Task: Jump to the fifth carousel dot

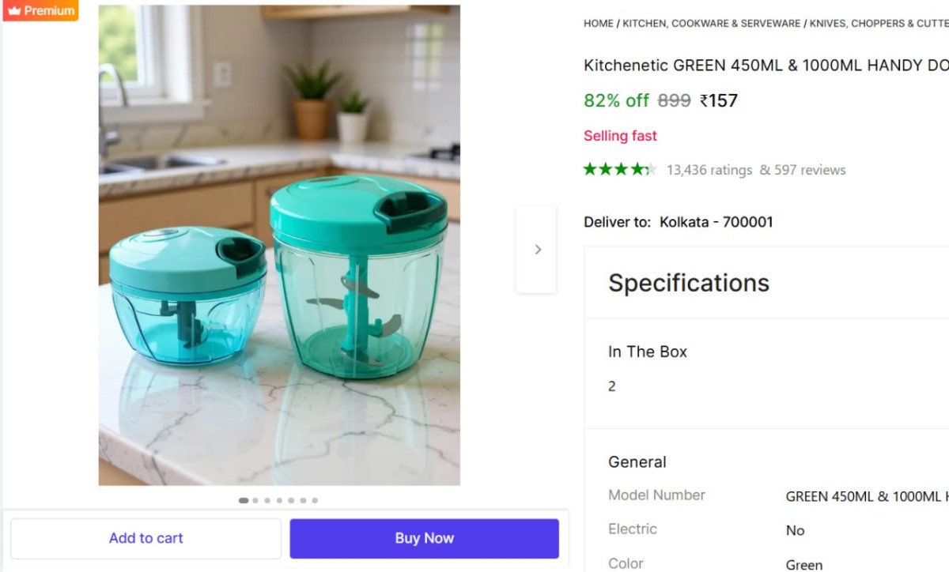Action: [x=291, y=500]
